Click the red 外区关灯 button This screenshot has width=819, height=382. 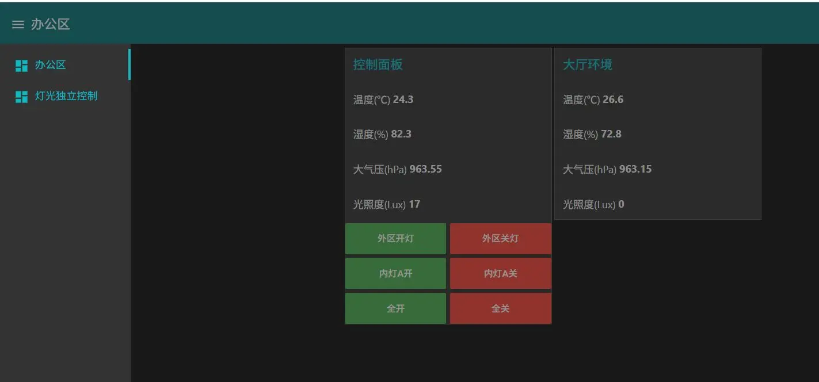[x=501, y=239]
